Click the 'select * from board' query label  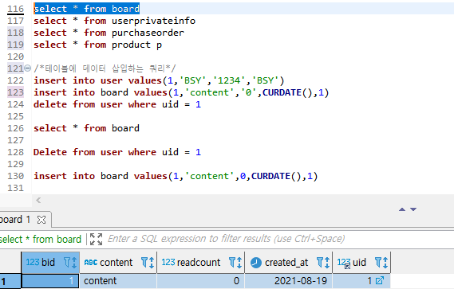(41, 240)
